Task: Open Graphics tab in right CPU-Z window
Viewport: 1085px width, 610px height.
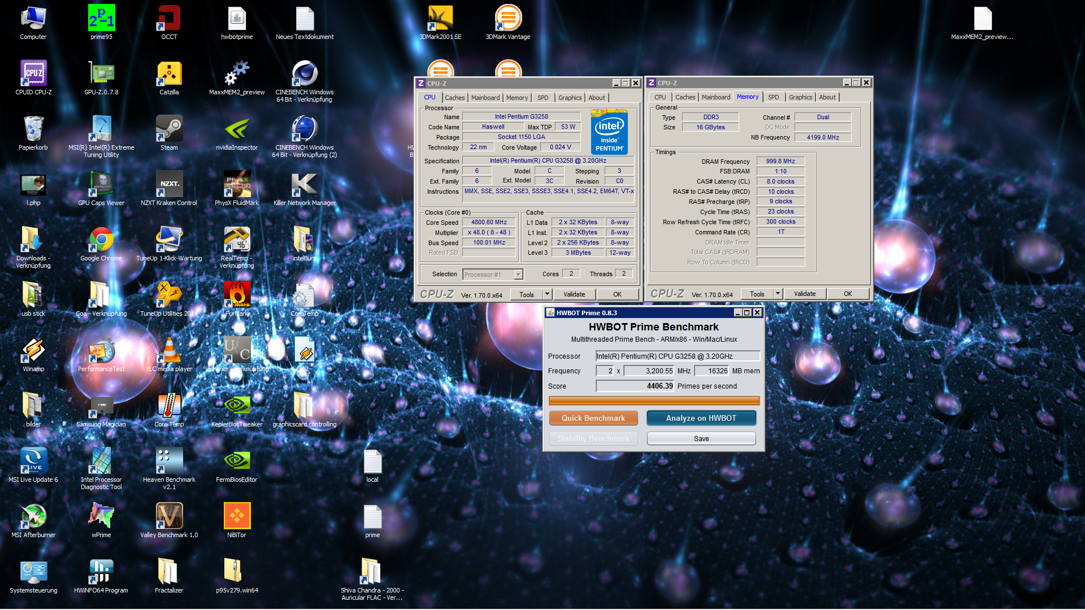Action: coord(800,97)
